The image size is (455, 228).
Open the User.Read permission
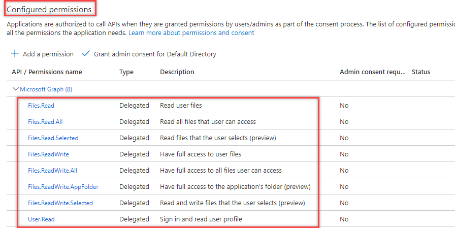tap(41, 219)
